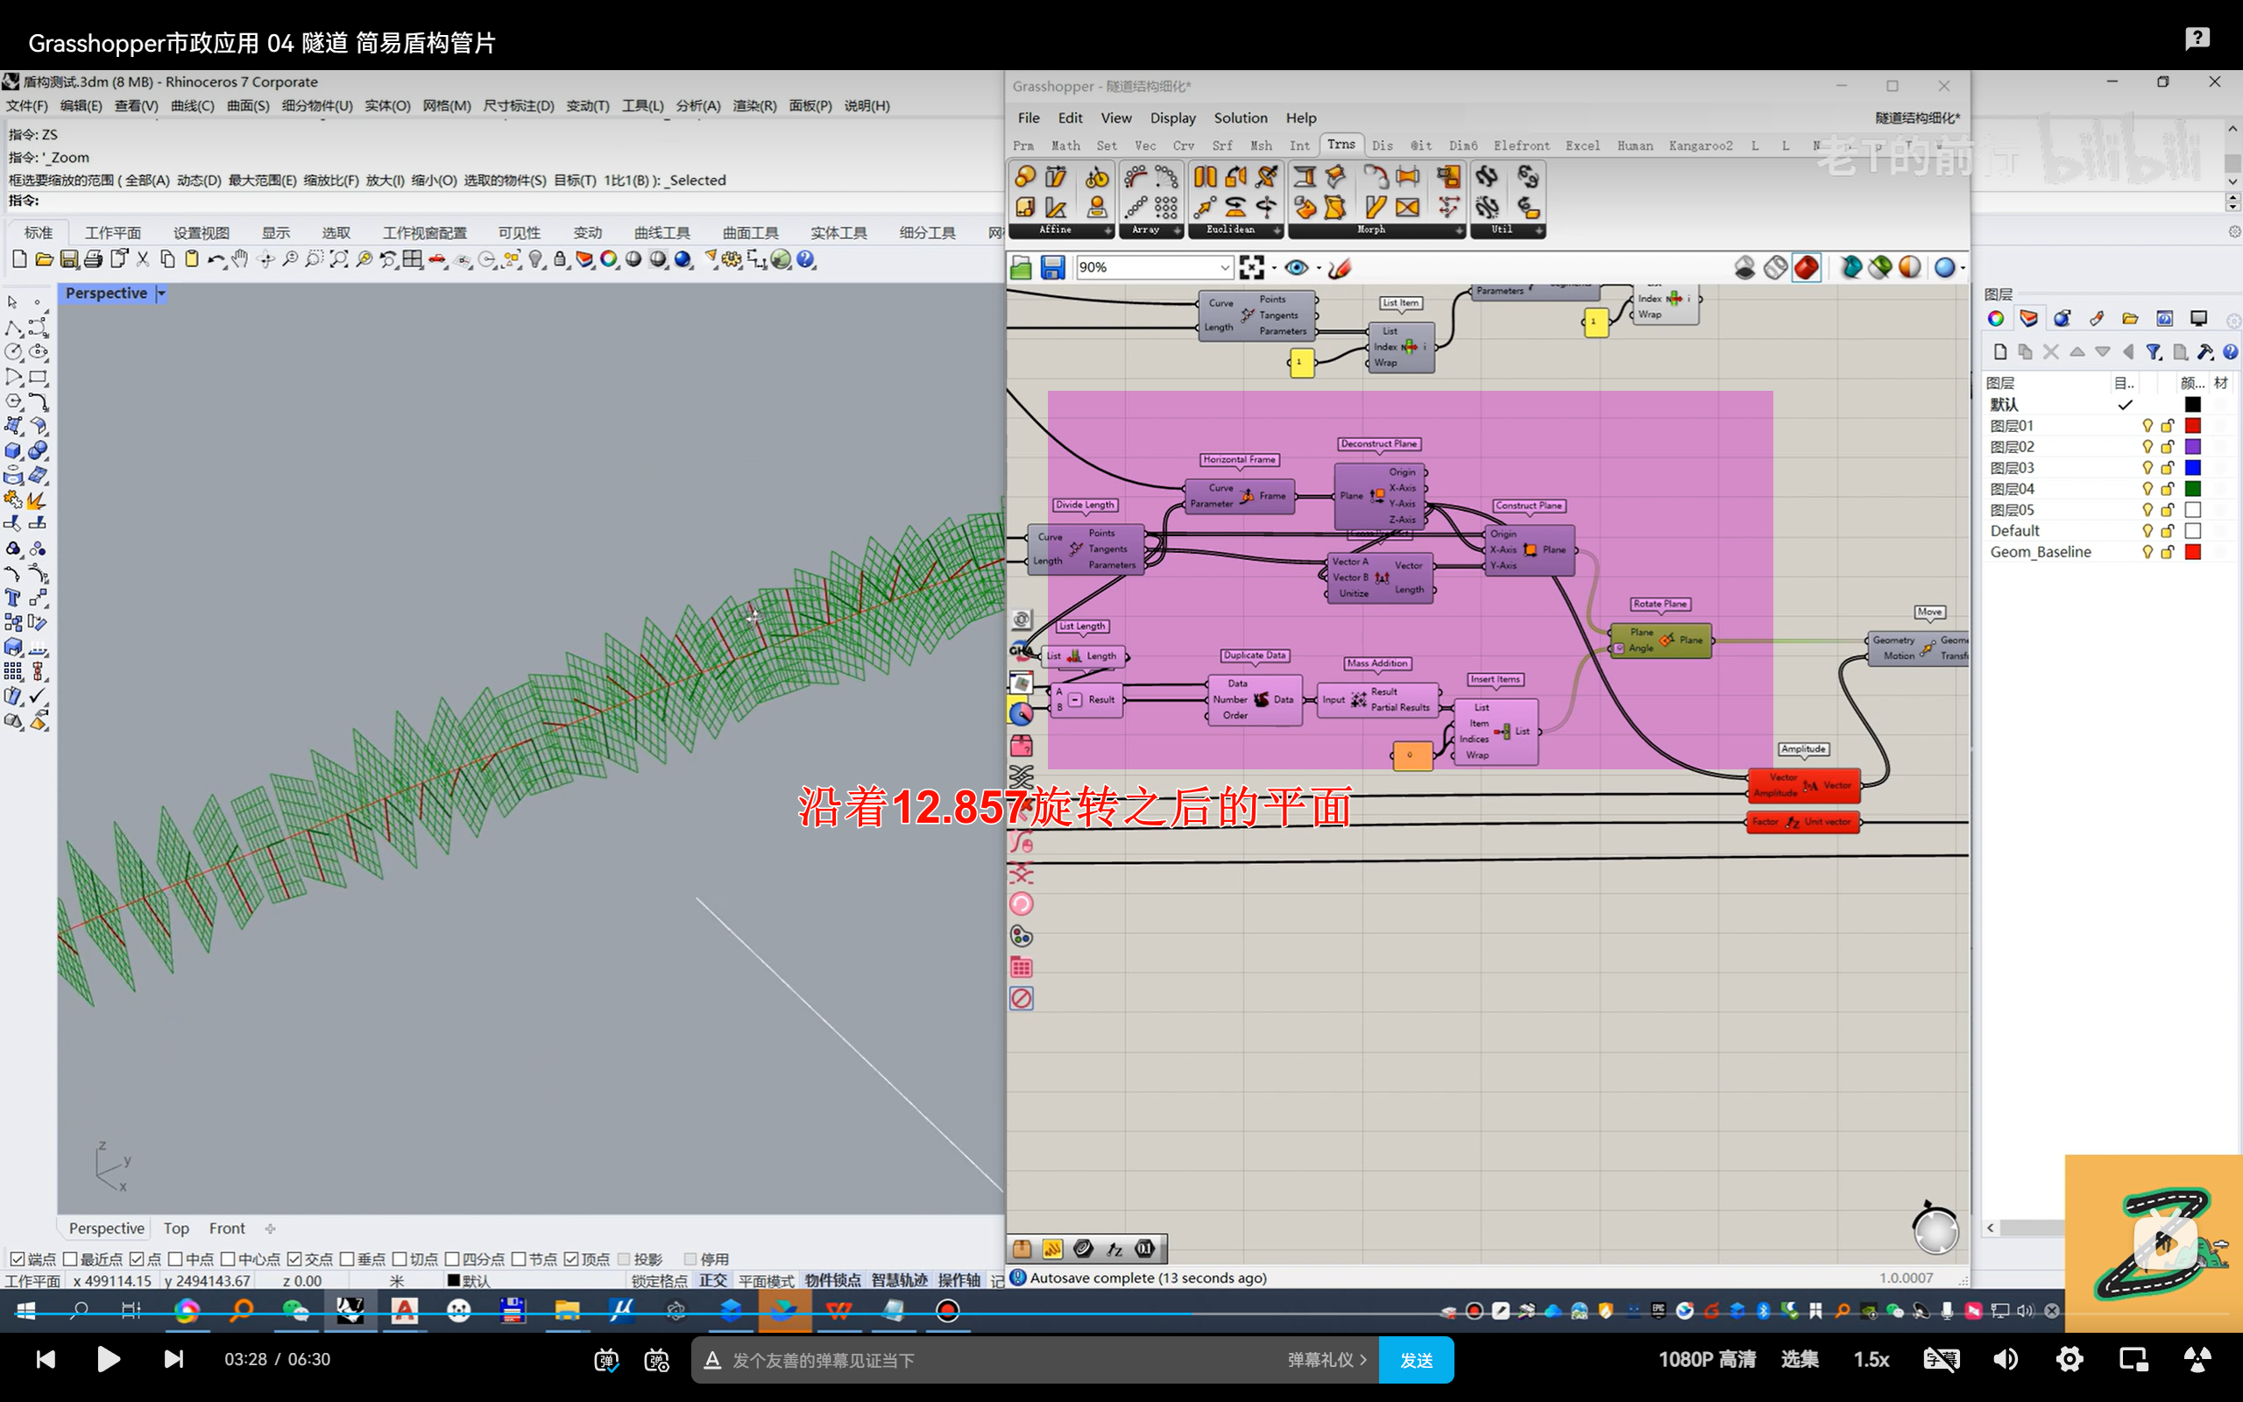The width and height of the screenshot is (2243, 1402).
Task: Click the red color swatch of 图层01
Action: click(2192, 426)
